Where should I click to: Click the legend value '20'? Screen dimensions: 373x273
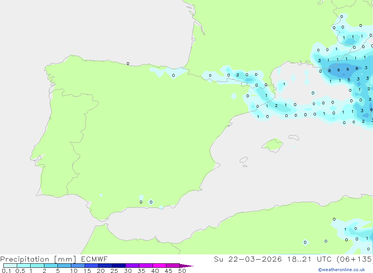(101, 271)
